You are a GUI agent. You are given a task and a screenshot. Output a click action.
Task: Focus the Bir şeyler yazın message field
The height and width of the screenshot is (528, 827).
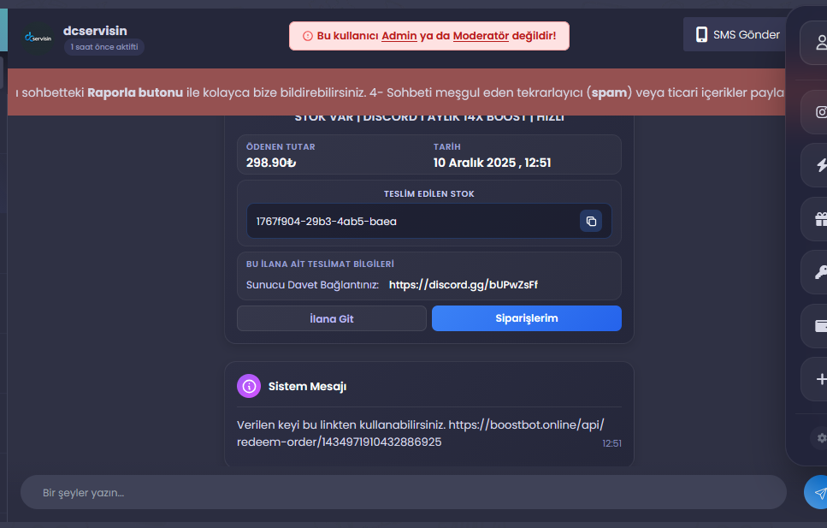[x=404, y=492]
